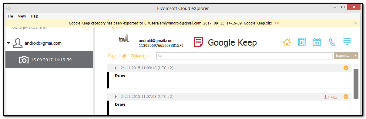Open the orange chevron for the 11:09:18 note
This screenshot has width=366, height=119.
tap(346, 68)
